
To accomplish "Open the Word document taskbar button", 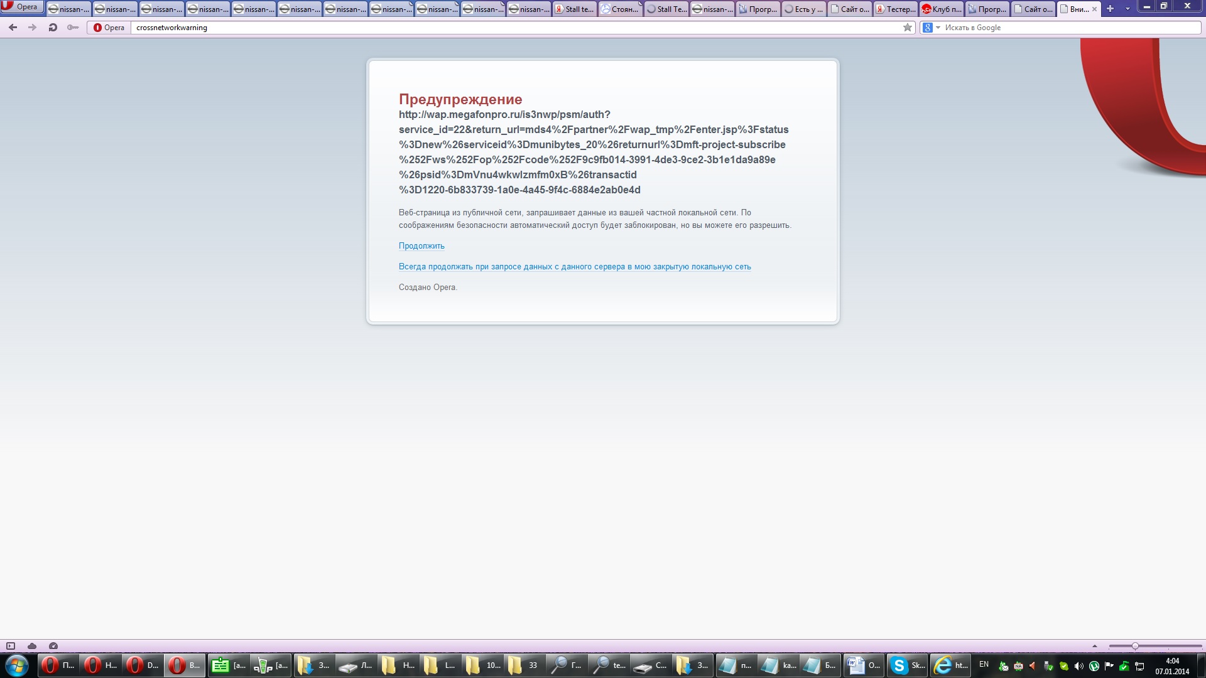I will tap(864, 665).
